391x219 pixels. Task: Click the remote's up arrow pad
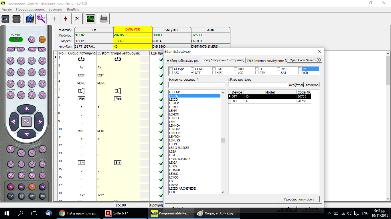pyautogui.click(x=27, y=109)
